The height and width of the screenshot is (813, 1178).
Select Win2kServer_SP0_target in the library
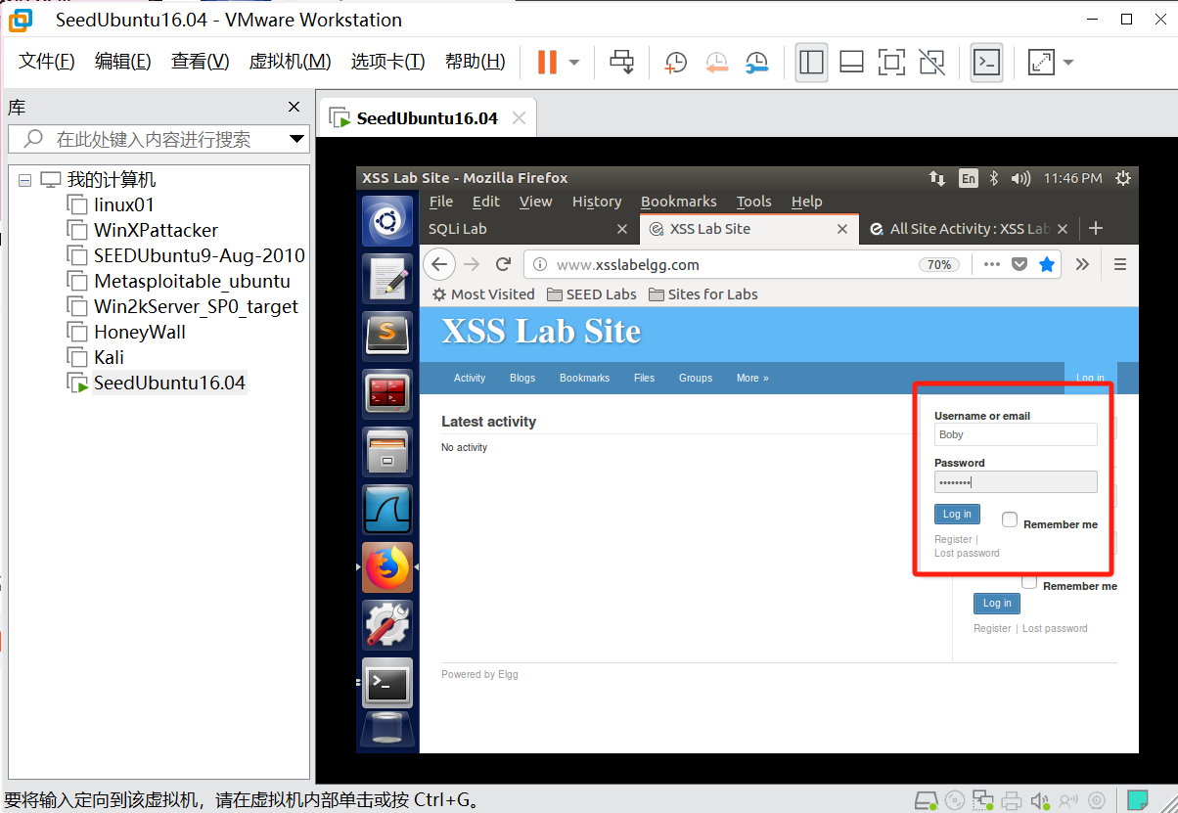tap(196, 306)
